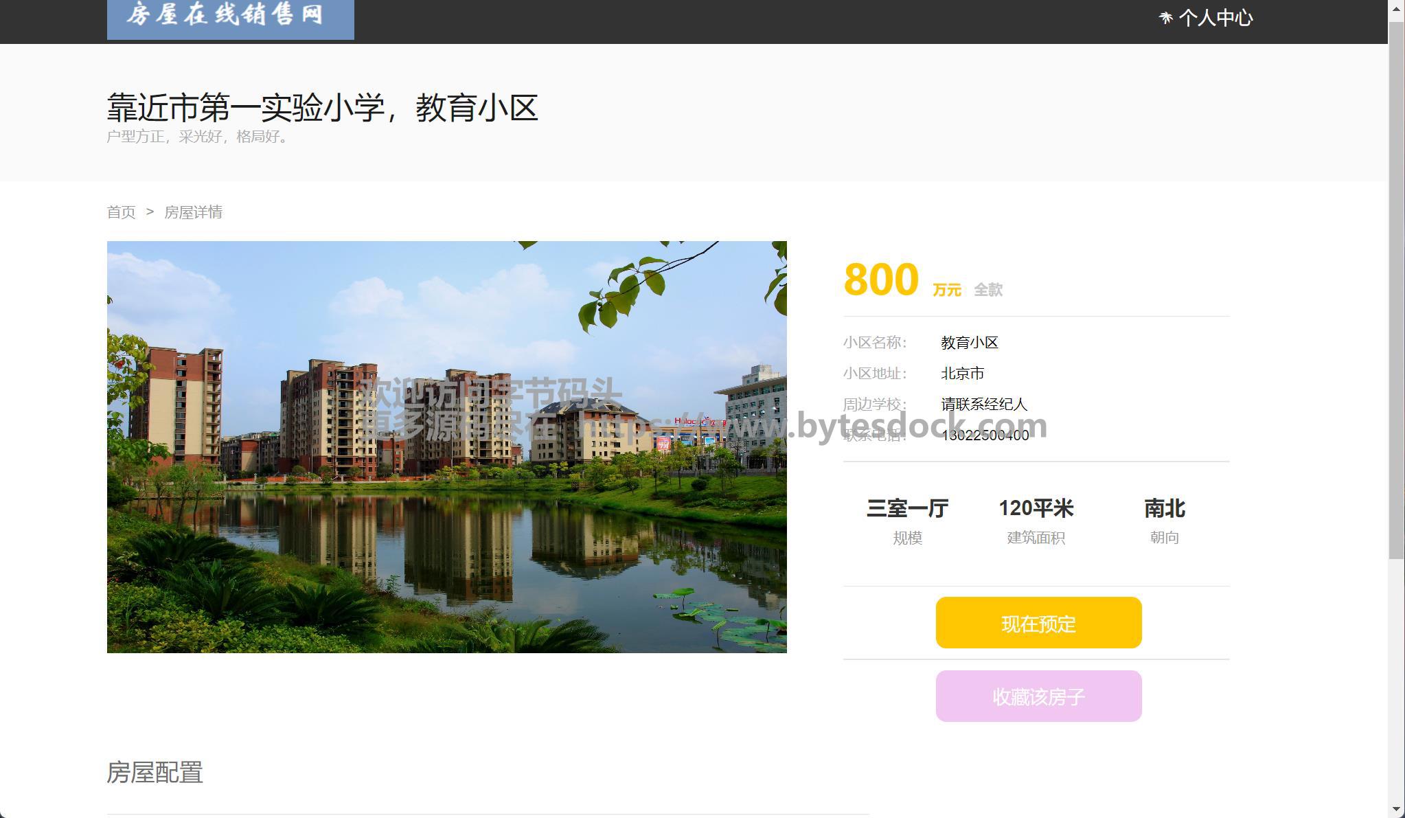This screenshot has height=818, width=1405.
Task: Click the scrollbar down arrow
Action: click(1396, 809)
